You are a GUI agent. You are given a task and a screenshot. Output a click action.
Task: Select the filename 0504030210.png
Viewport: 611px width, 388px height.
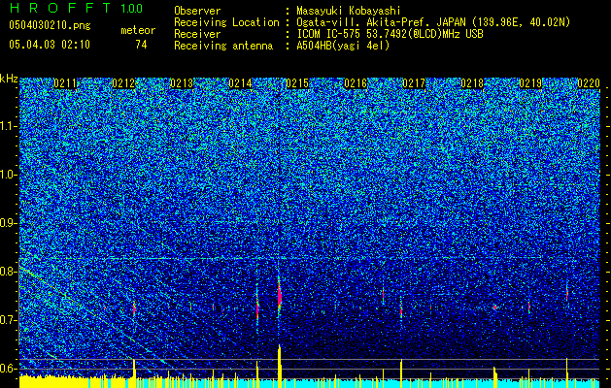[50, 25]
